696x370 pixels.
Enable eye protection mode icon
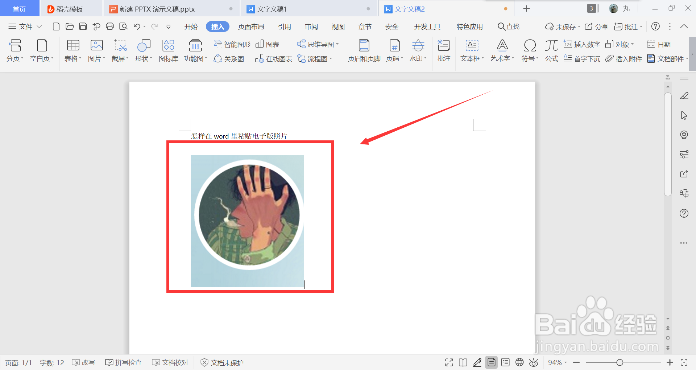(534, 362)
